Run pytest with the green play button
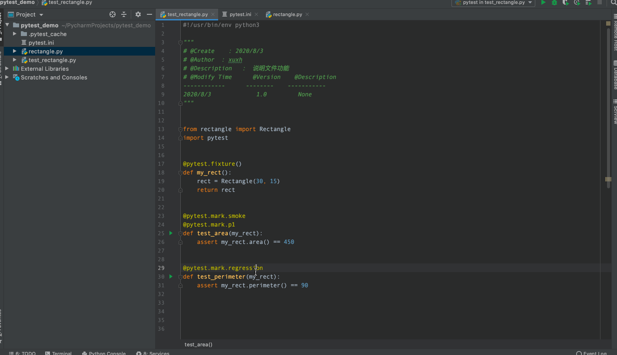The height and width of the screenshot is (355, 617). pos(543,3)
